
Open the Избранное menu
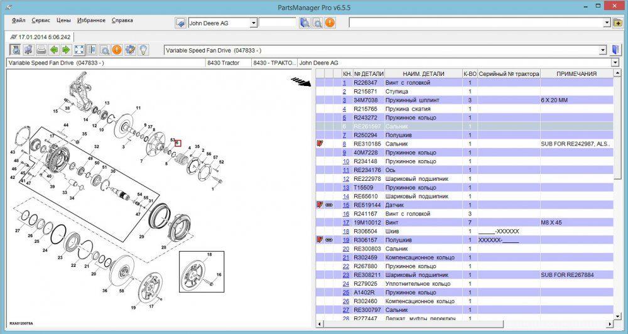point(92,20)
